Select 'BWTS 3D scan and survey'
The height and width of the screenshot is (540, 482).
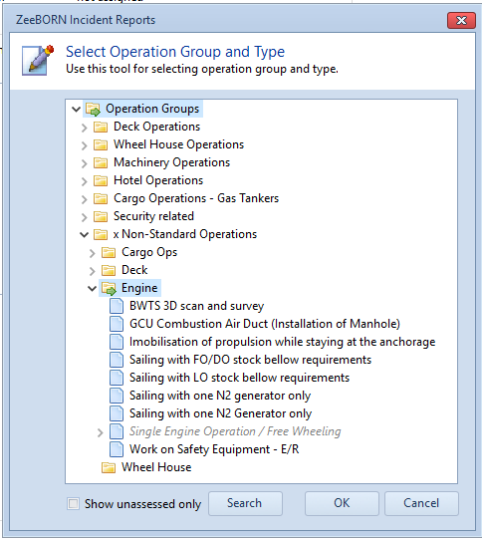tap(196, 306)
